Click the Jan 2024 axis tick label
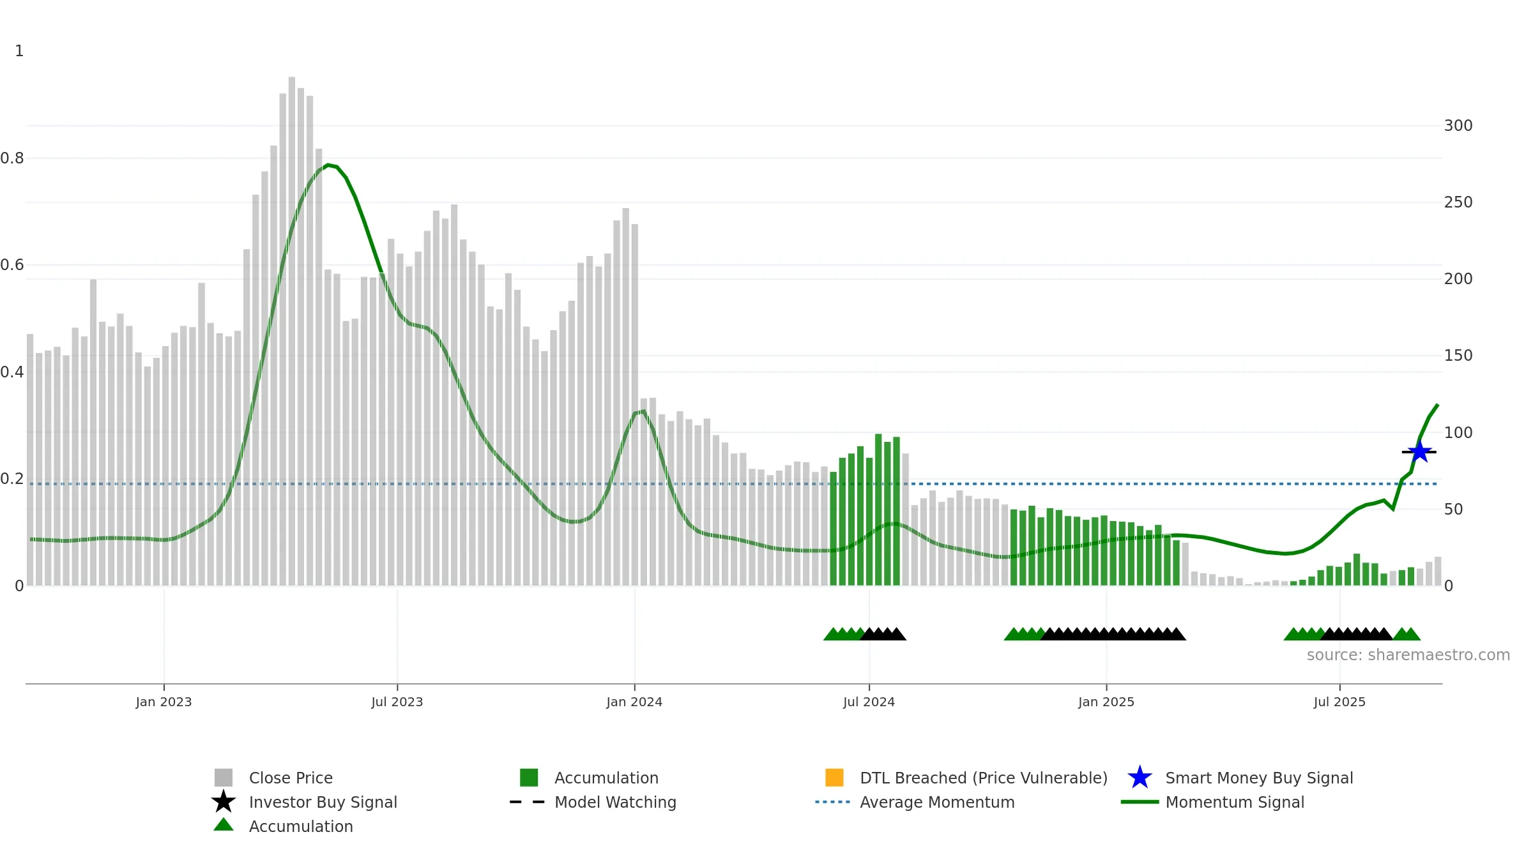The image size is (1533, 862). [x=634, y=702]
